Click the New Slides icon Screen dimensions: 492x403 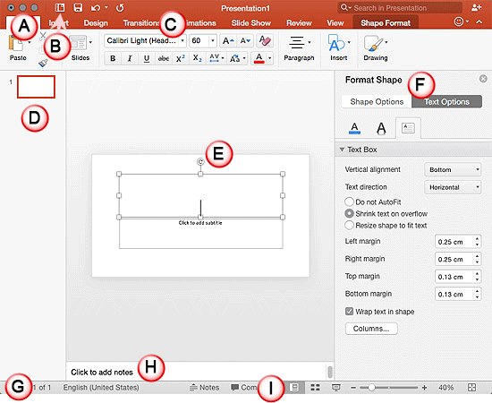(x=78, y=42)
